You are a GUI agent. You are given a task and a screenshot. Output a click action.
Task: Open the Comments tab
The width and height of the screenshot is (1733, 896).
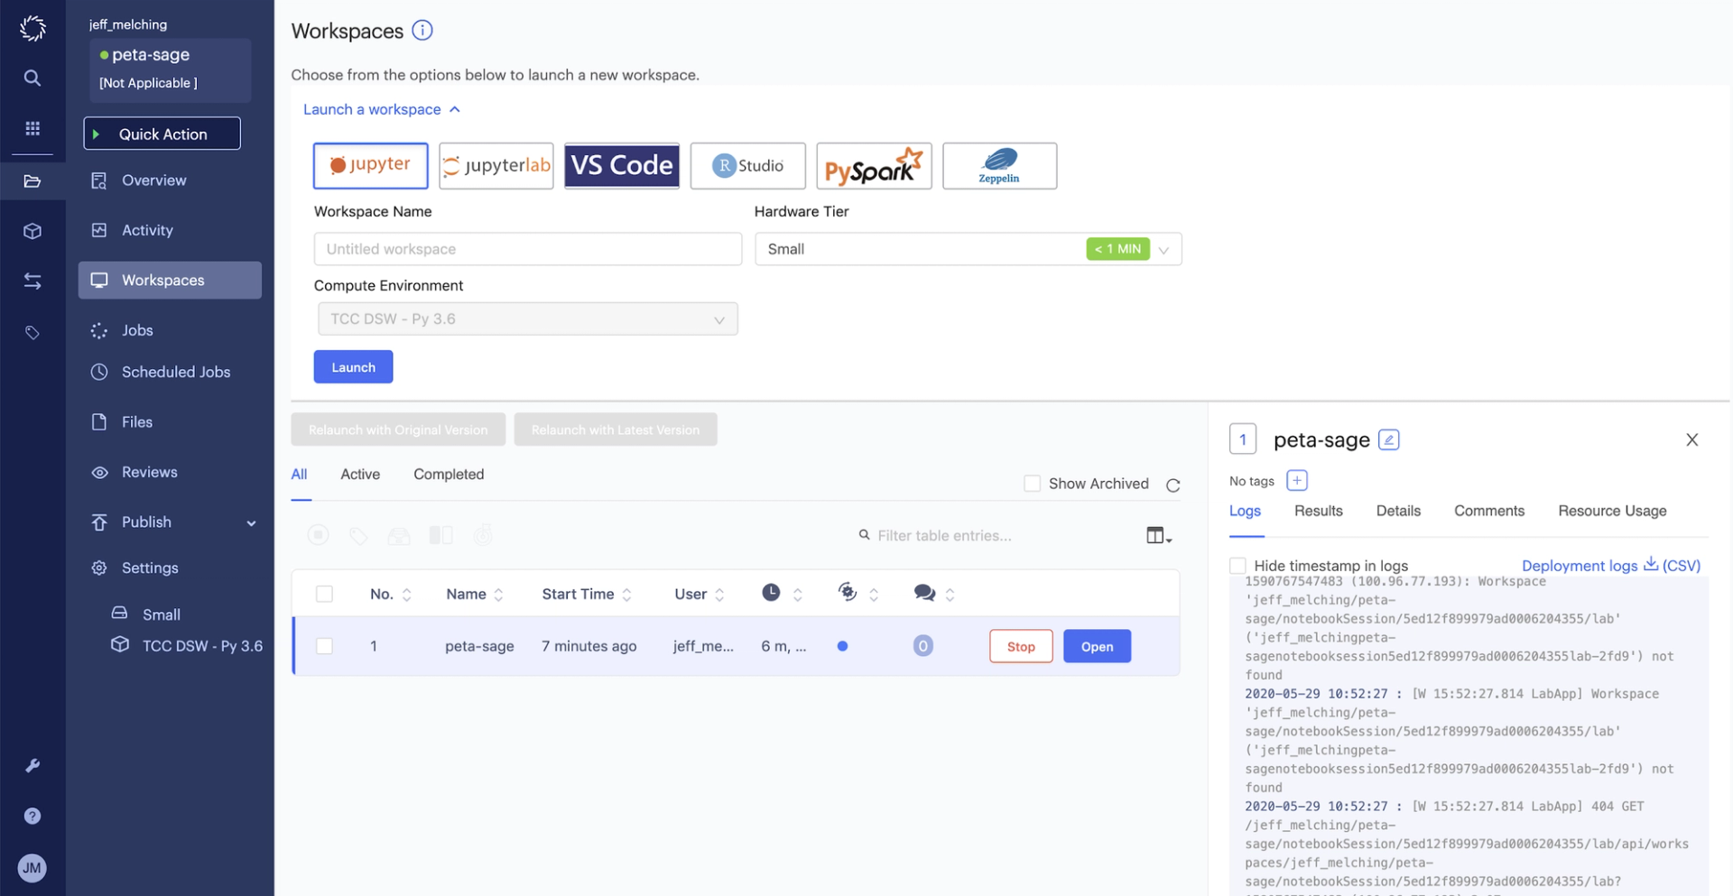click(x=1489, y=511)
